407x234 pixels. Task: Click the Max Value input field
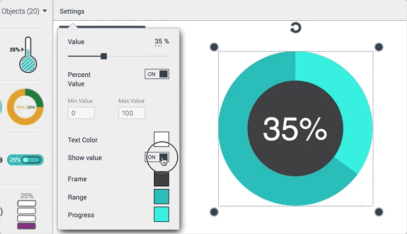coord(131,113)
